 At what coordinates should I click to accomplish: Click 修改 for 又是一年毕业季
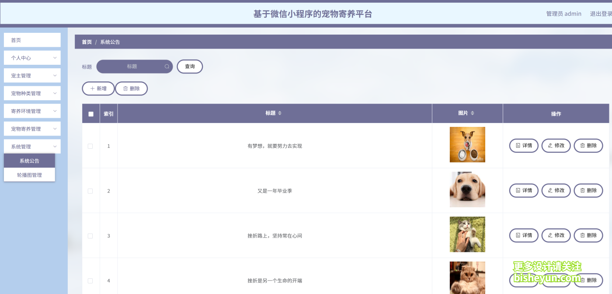click(556, 190)
